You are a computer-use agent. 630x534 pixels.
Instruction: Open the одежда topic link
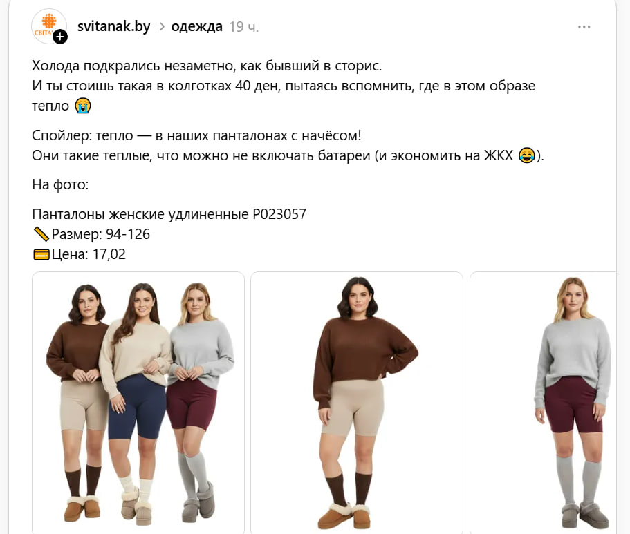coord(196,27)
